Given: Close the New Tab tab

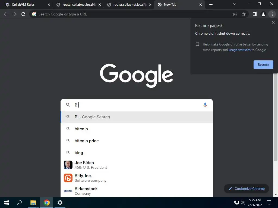Looking at the screenshot, I should point(201,5).
